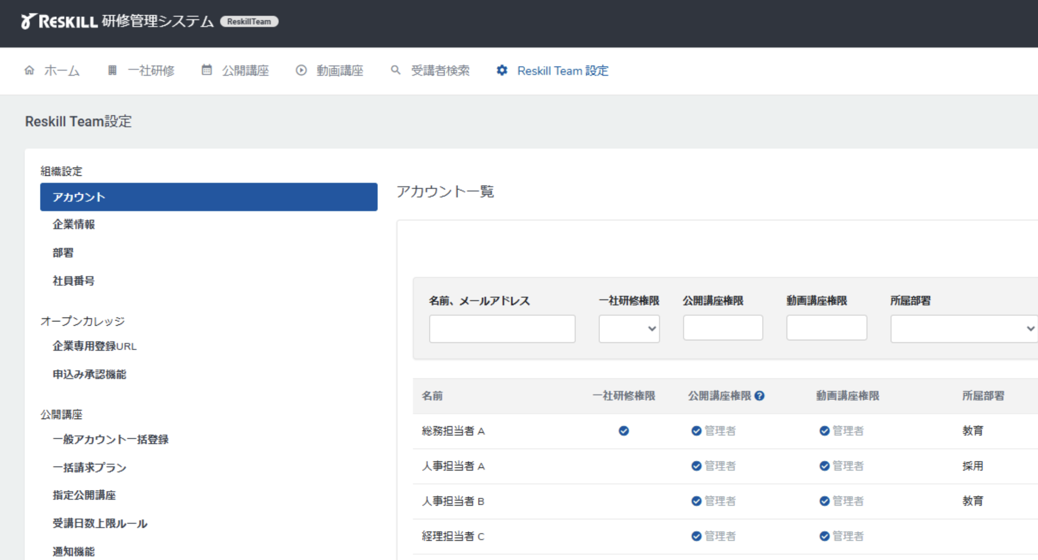Image resolution: width=1038 pixels, height=560 pixels.
Task: Open 指定公開講座 in the sidebar
Action: click(x=84, y=495)
